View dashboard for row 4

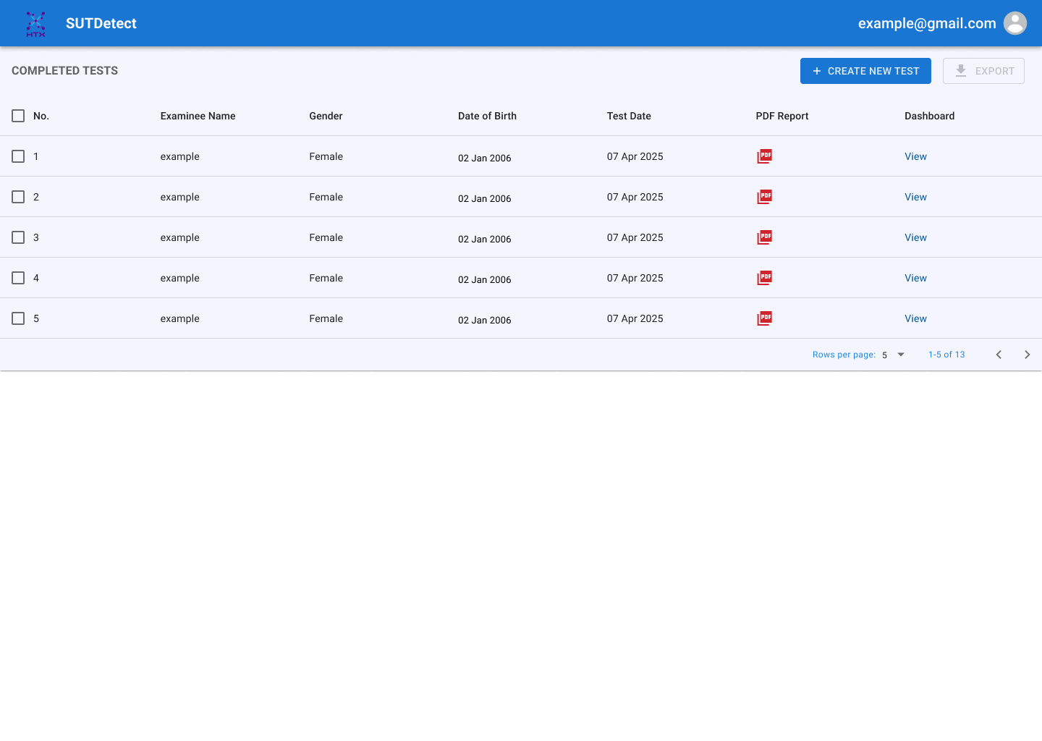point(915,278)
